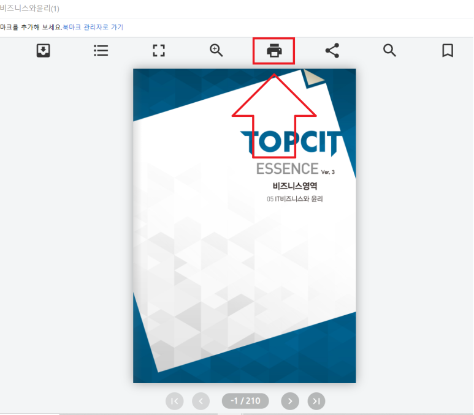The width and height of the screenshot is (474, 415).
Task: Click the 비즈니스와윤리(1) title text
Action: pyautogui.click(x=29, y=8)
